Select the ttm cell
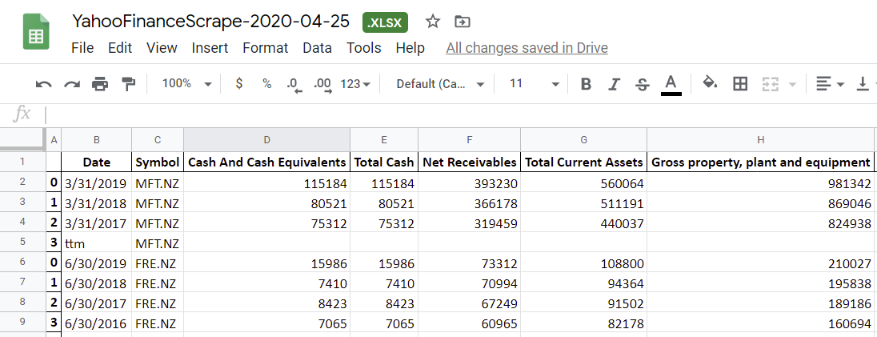Image resolution: width=877 pixels, height=337 pixels. click(x=96, y=243)
